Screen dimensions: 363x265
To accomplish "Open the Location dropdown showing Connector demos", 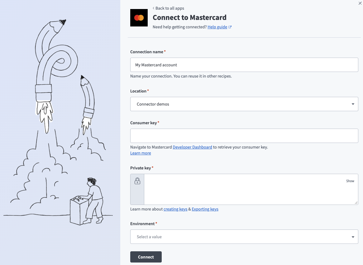I will coord(244,104).
